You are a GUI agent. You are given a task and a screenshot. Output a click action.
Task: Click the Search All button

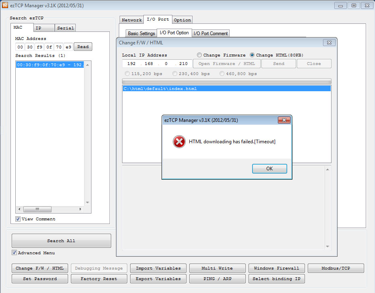61,241
